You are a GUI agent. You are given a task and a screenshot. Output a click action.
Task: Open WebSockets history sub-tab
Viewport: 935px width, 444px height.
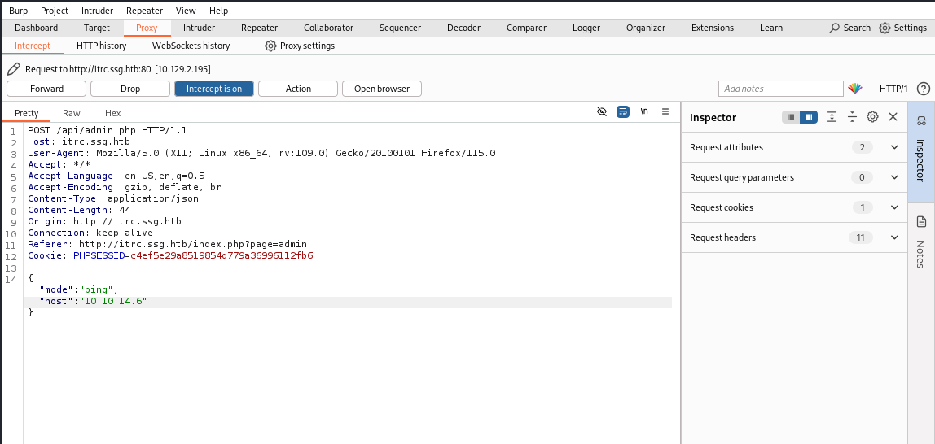(x=191, y=46)
